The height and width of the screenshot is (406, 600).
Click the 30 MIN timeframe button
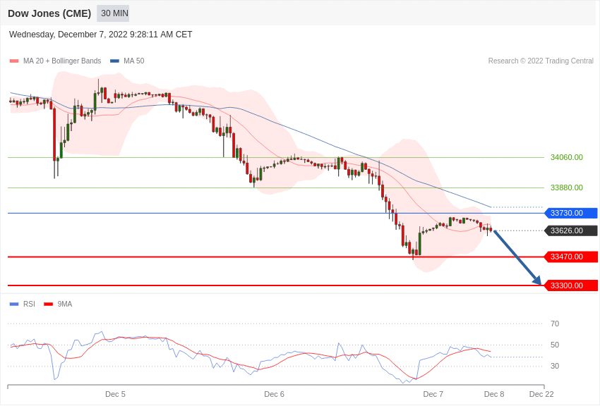(x=113, y=13)
